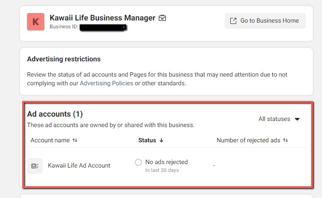Click the down arrow beside Status header
This screenshot has height=198, width=322.
tap(161, 140)
